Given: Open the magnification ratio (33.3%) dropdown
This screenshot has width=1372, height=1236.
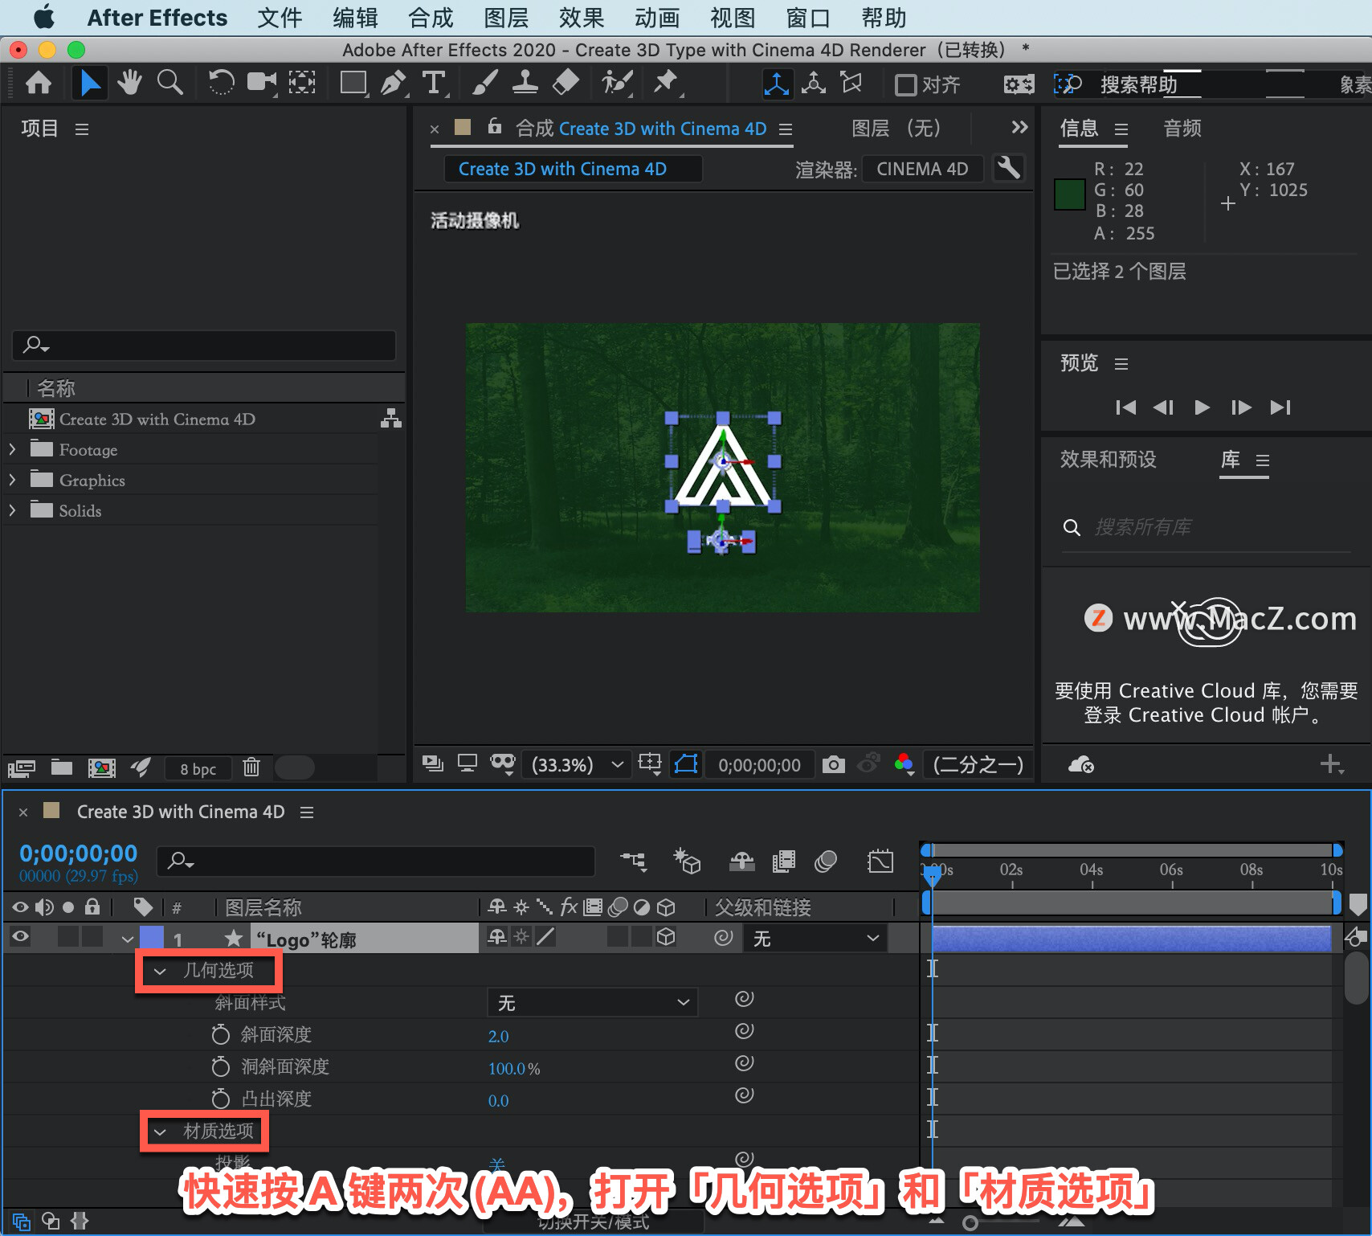Looking at the screenshot, I should 575,764.
